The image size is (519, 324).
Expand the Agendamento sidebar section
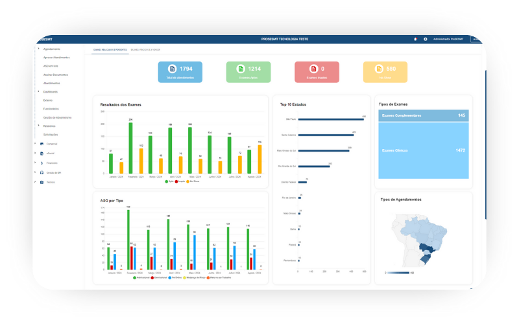pos(52,49)
